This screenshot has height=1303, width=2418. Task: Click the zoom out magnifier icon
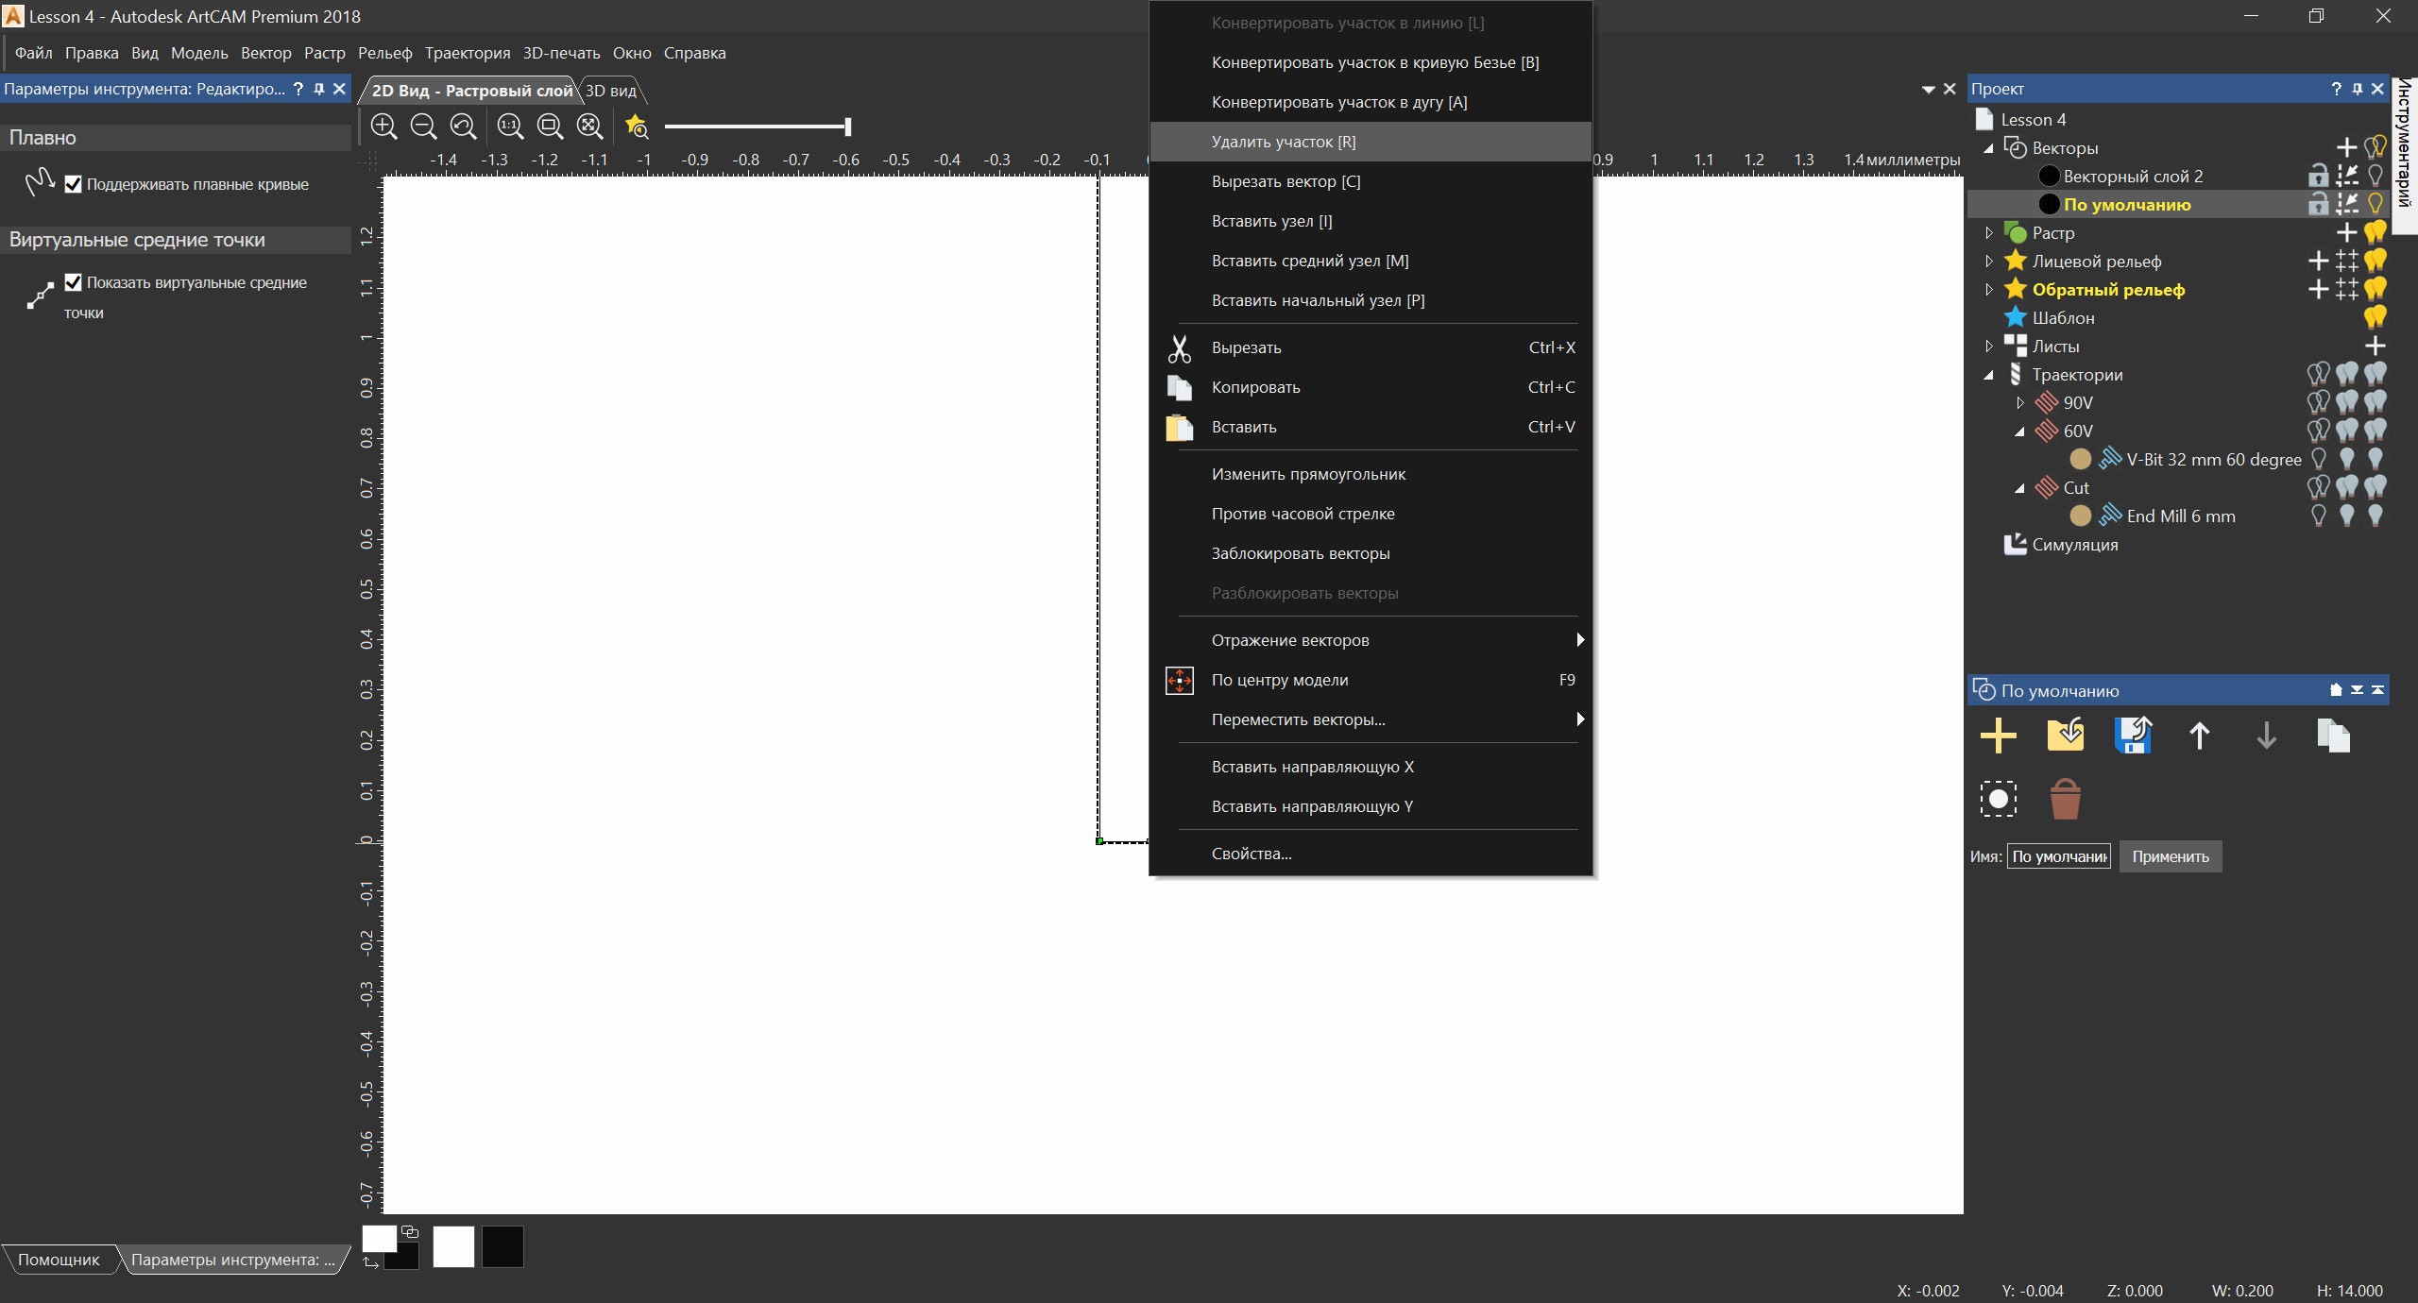click(423, 126)
